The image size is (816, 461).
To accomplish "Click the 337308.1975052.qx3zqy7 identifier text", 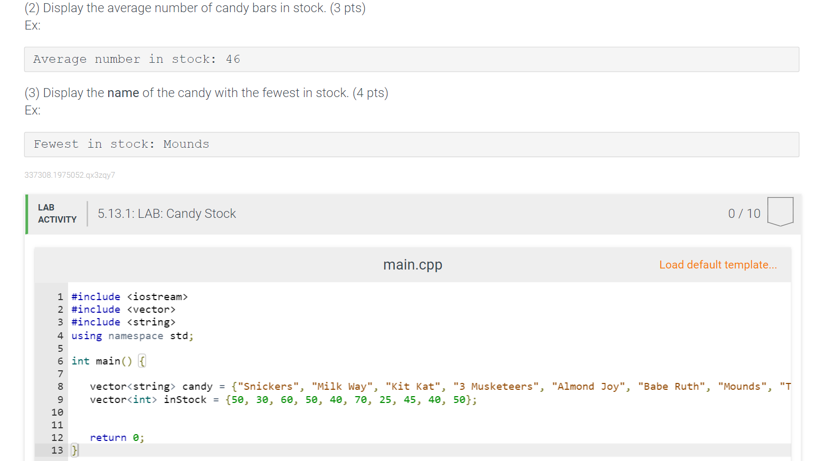I will click(x=70, y=175).
